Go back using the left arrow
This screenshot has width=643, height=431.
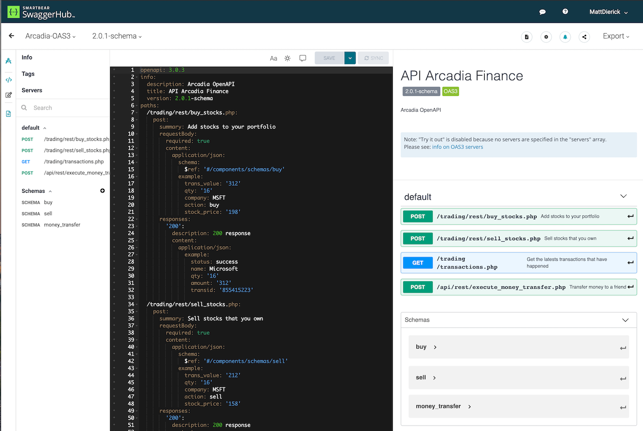coord(11,36)
